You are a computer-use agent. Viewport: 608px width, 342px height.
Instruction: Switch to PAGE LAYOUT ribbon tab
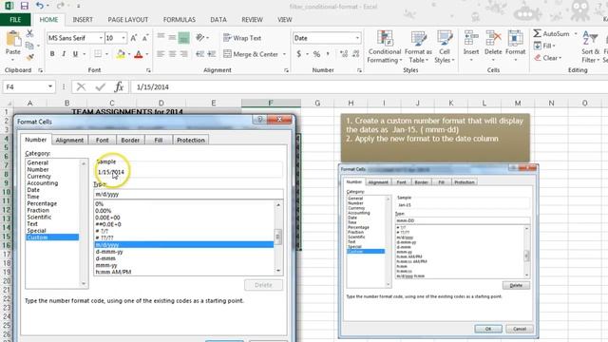tap(128, 19)
